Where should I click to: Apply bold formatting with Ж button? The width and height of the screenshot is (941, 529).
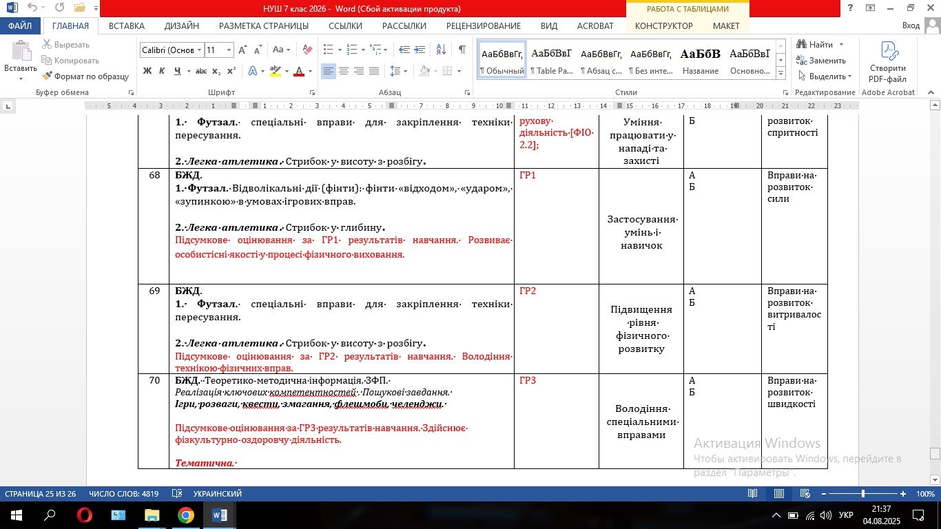(x=147, y=71)
